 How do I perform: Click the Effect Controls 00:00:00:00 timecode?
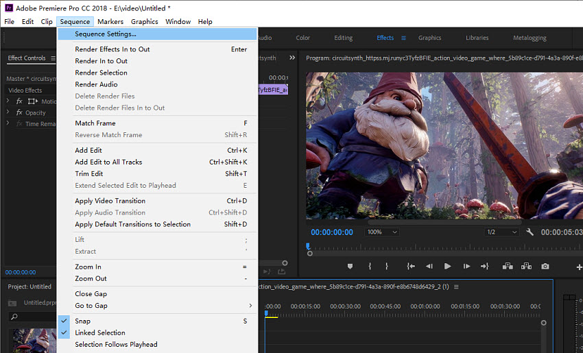21,272
